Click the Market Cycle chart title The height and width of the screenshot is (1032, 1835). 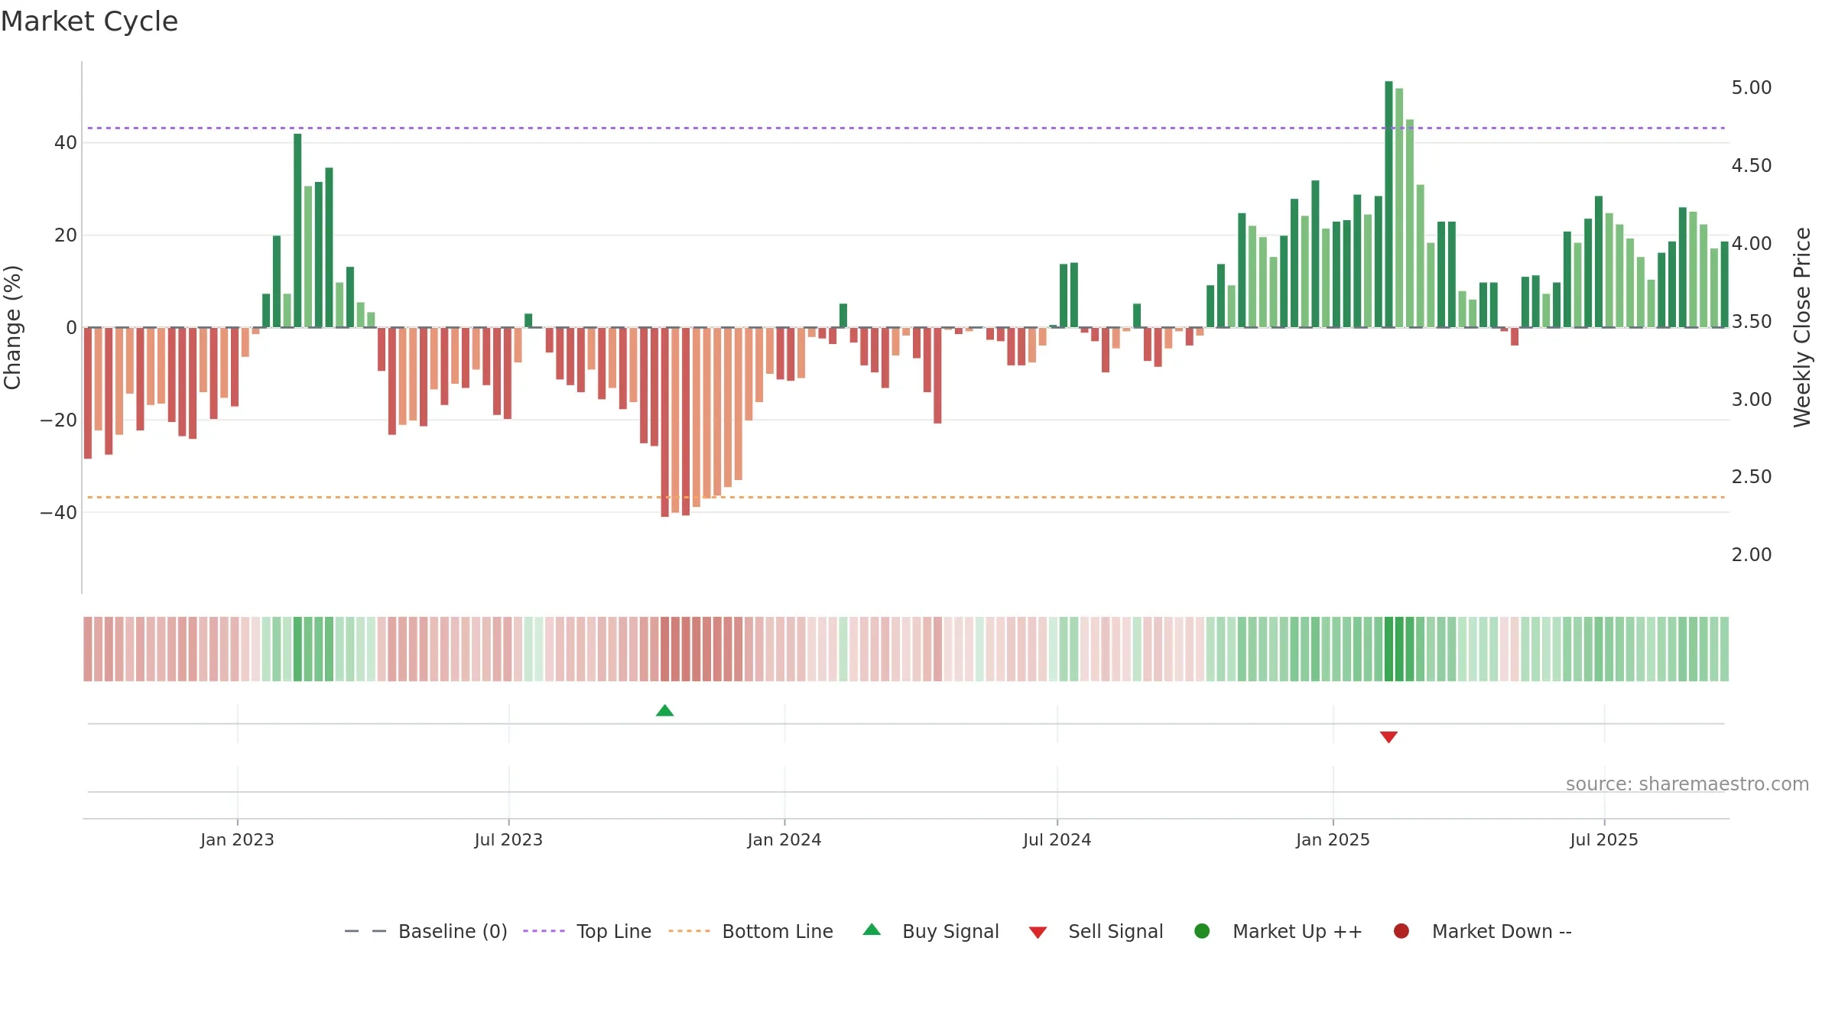[89, 21]
